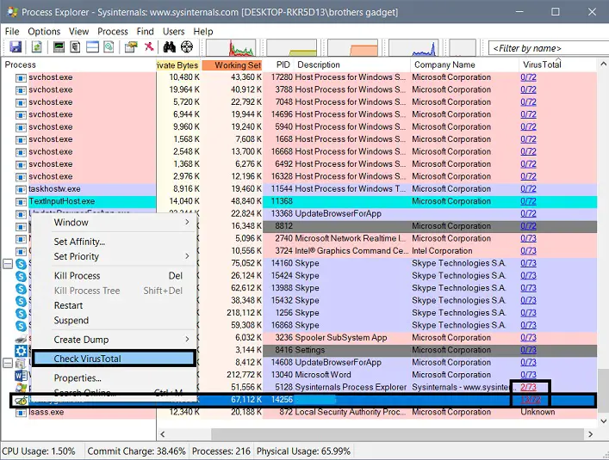Image resolution: width=609 pixels, height=460 pixels.
Task: Click the TextInputHost.exe process icon
Action: coord(21,202)
